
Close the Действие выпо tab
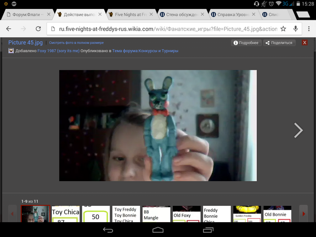(x=100, y=14)
